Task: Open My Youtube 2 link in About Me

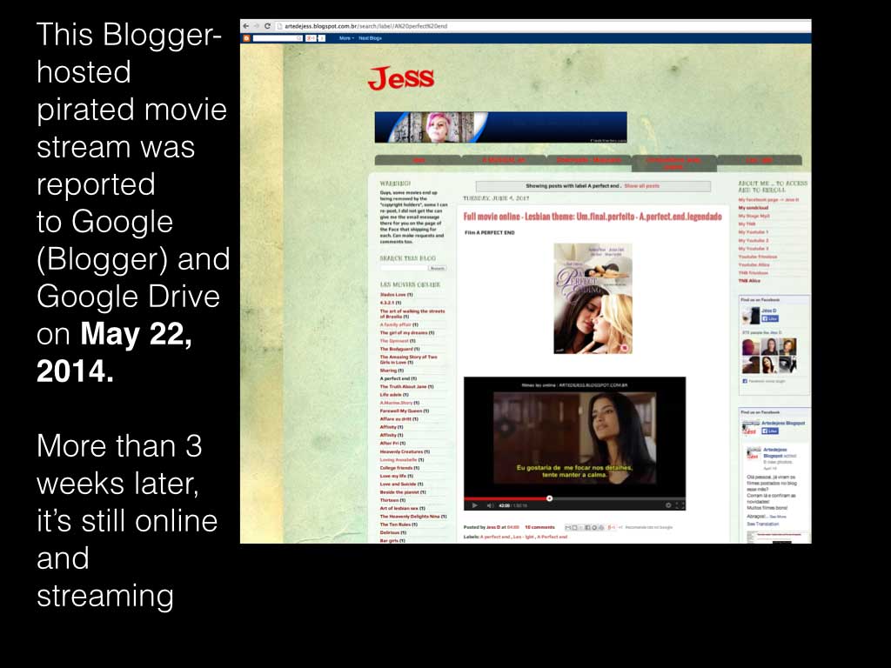Action: coord(754,240)
